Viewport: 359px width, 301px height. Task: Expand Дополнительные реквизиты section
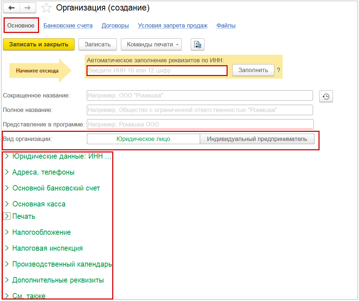(x=55, y=280)
